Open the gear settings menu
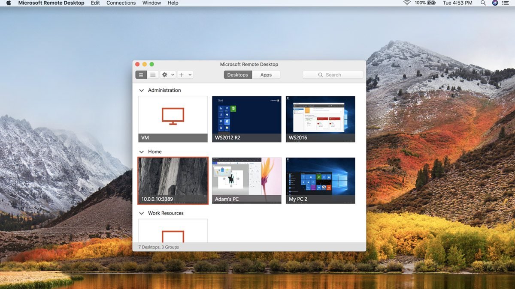Viewport: 515px width, 289px height. pyautogui.click(x=168, y=74)
